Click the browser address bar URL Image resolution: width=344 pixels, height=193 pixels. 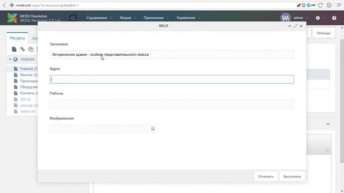pyautogui.click(x=47, y=5)
